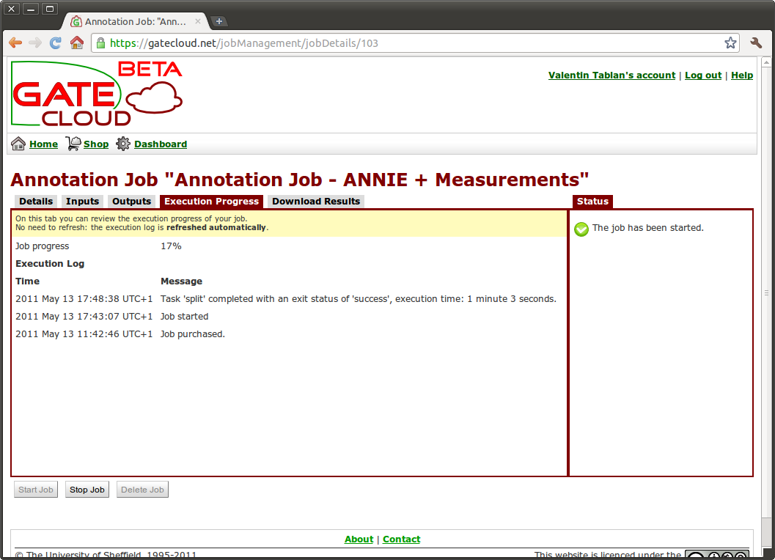Click the green checkmark status icon

coord(581,229)
